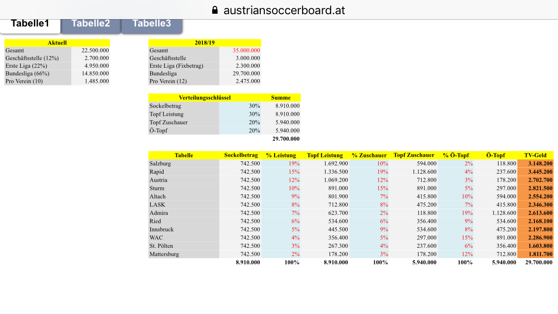Select the 'Sockelbetrag' row in Verteilungsschlüssel
The width and height of the screenshot is (558, 314).
224,106
